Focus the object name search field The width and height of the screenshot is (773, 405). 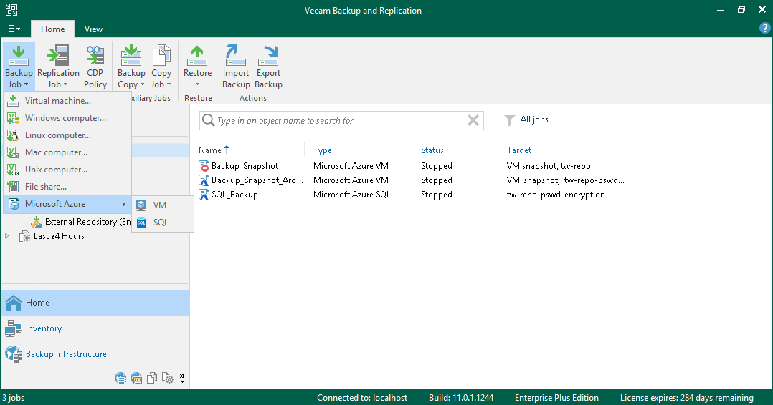pyautogui.click(x=340, y=120)
